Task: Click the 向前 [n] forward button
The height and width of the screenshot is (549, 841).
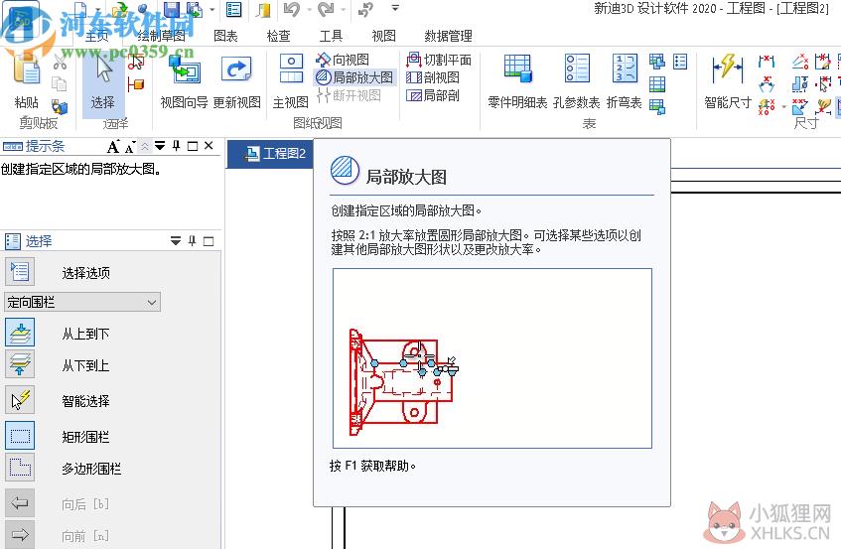Action: tap(21, 534)
